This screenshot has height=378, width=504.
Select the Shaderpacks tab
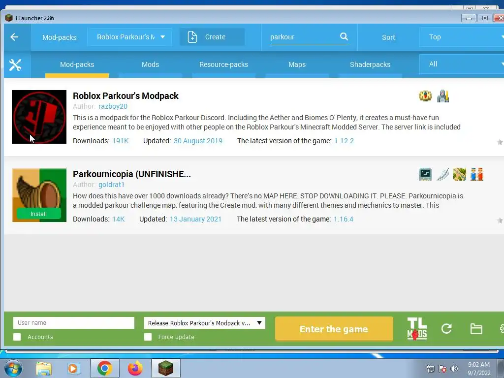point(370,64)
